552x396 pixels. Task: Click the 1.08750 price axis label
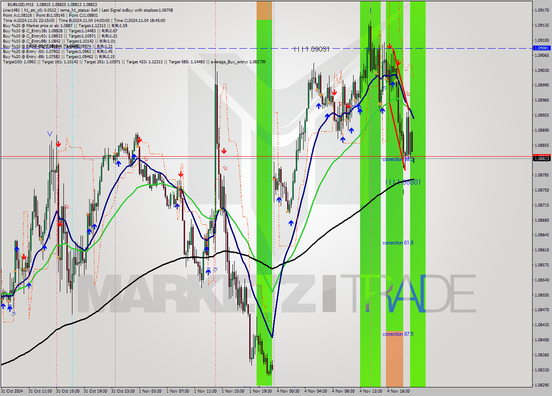point(542,190)
